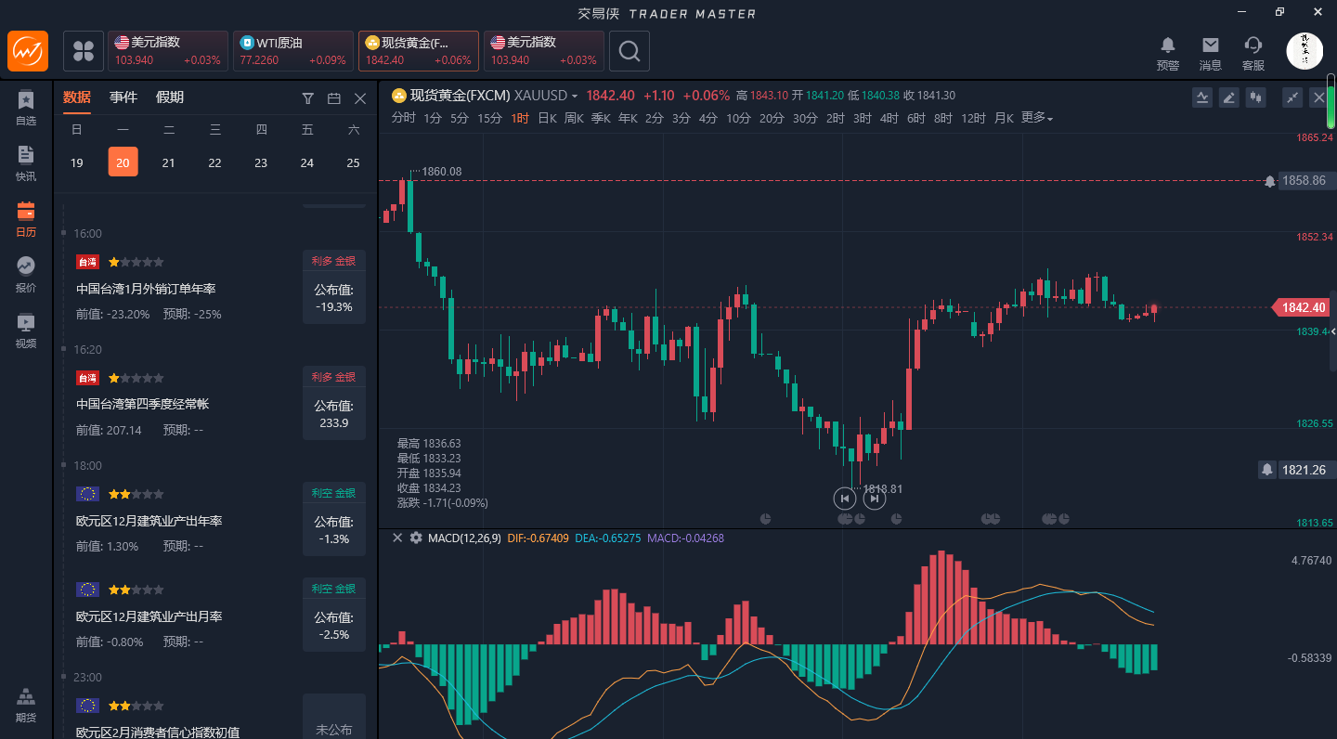1337x739 pixels.
Task: Pick date 23 in the calendar week
Action: pyautogui.click(x=261, y=162)
